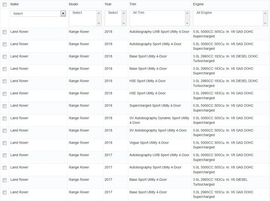Screen dimensions: 270x201
Task: Click the Trim list scroll up arrow
Action: [187, 13]
